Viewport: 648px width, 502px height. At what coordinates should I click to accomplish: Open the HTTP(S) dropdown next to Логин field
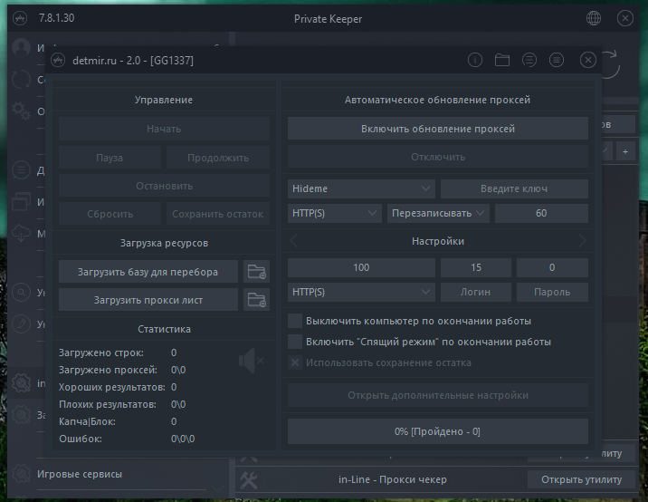tap(361, 292)
